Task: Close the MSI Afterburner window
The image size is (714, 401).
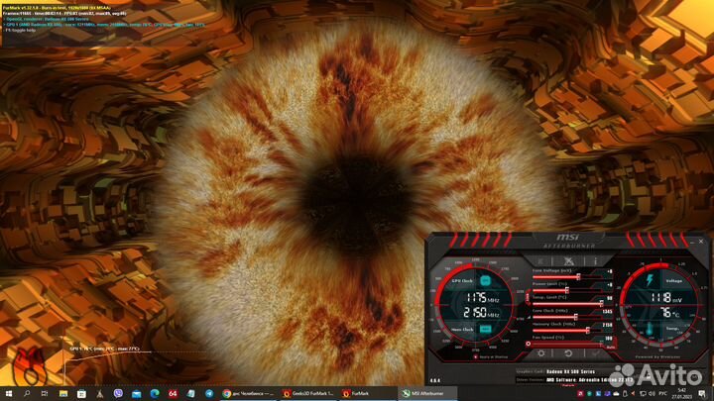Action: [x=701, y=242]
